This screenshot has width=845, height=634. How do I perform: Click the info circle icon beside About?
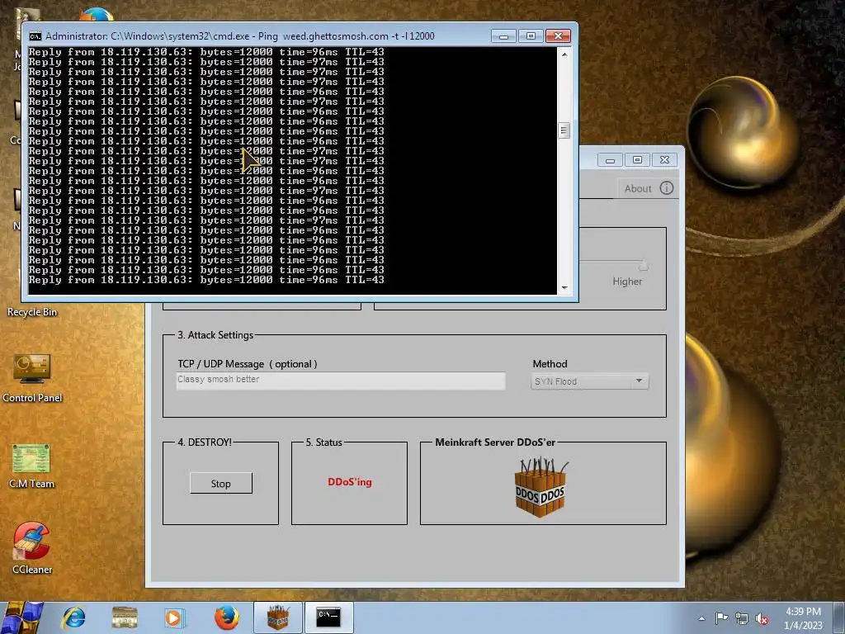[667, 188]
